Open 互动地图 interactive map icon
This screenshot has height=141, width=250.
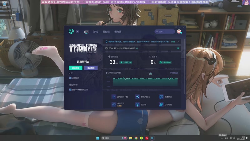pos(161,105)
